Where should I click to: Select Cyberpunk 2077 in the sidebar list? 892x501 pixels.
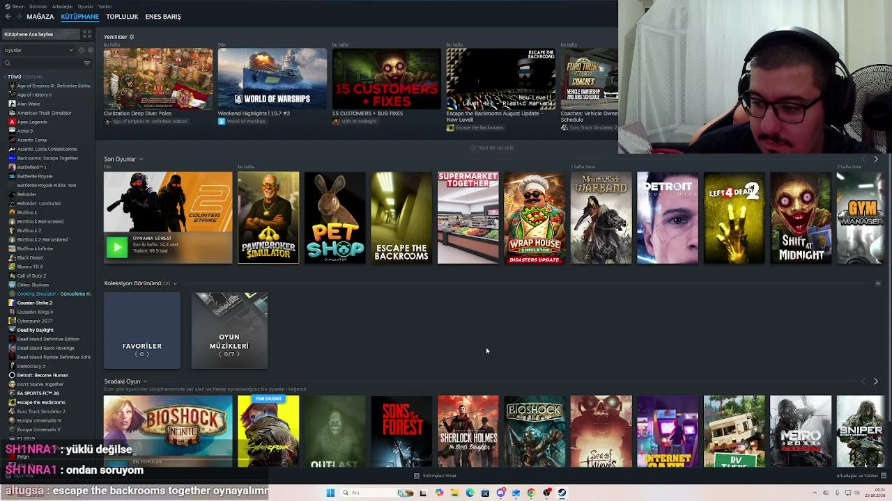35,321
